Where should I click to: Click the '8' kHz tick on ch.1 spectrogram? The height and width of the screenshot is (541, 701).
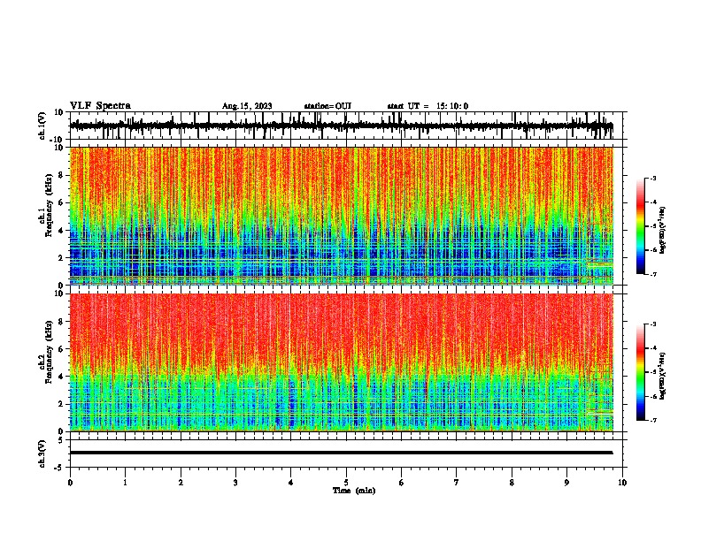[61, 175]
